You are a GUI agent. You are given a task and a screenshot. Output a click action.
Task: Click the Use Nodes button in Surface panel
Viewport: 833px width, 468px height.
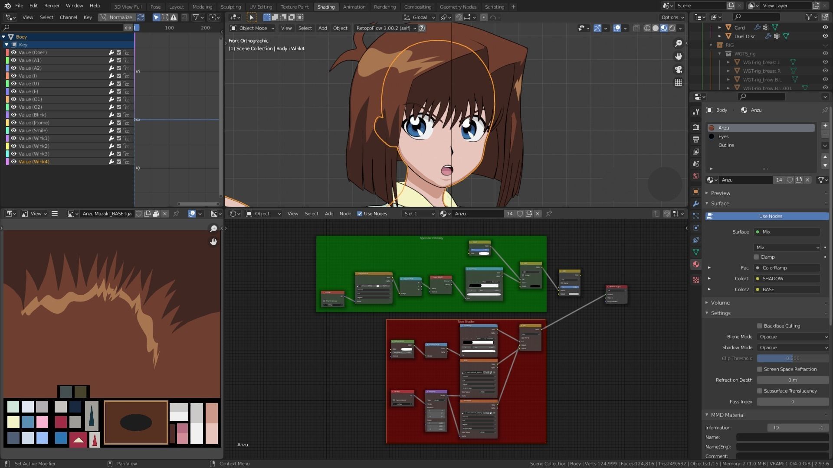point(767,216)
